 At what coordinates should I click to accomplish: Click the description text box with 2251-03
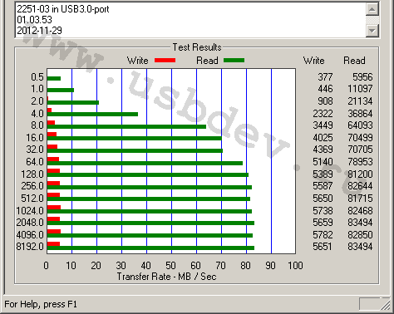point(190,20)
